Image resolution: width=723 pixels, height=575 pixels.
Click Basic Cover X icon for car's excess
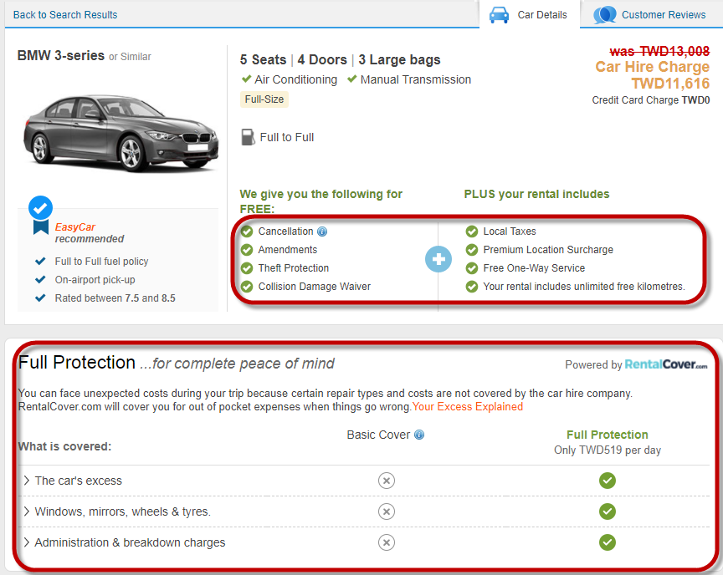tap(387, 481)
